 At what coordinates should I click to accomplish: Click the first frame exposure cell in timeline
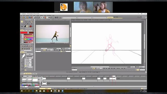tap(44, 79)
